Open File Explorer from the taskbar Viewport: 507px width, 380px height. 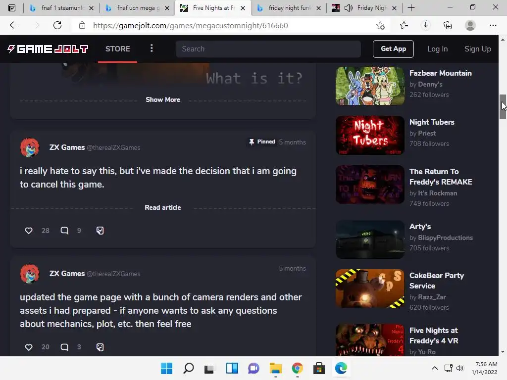coord(275,368)
